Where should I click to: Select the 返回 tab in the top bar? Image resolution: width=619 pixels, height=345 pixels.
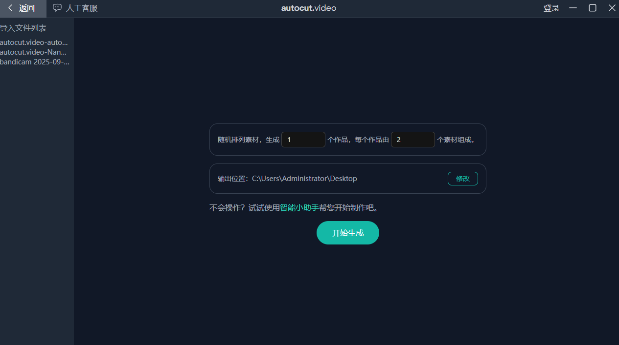(x=23, y=8)
